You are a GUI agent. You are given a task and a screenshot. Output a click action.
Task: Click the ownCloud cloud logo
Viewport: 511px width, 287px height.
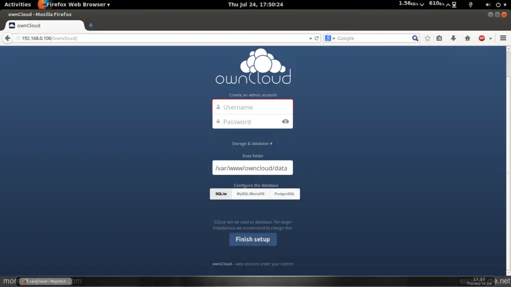point(253,66)
